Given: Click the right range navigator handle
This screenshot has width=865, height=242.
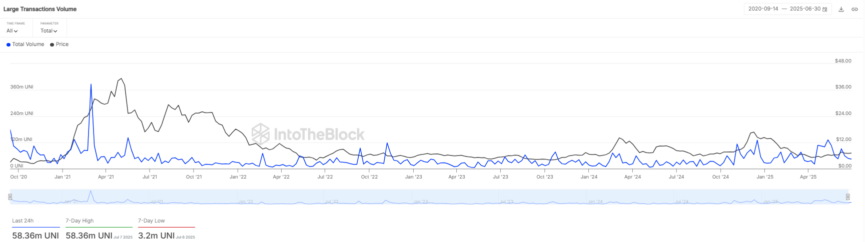Looking at the screenshot, I should pyautogui.click(x=848, y=196).
